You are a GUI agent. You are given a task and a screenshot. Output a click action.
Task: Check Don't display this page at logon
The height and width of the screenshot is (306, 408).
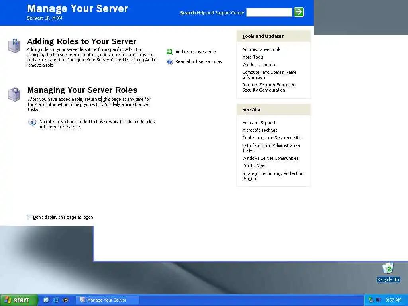29,217
